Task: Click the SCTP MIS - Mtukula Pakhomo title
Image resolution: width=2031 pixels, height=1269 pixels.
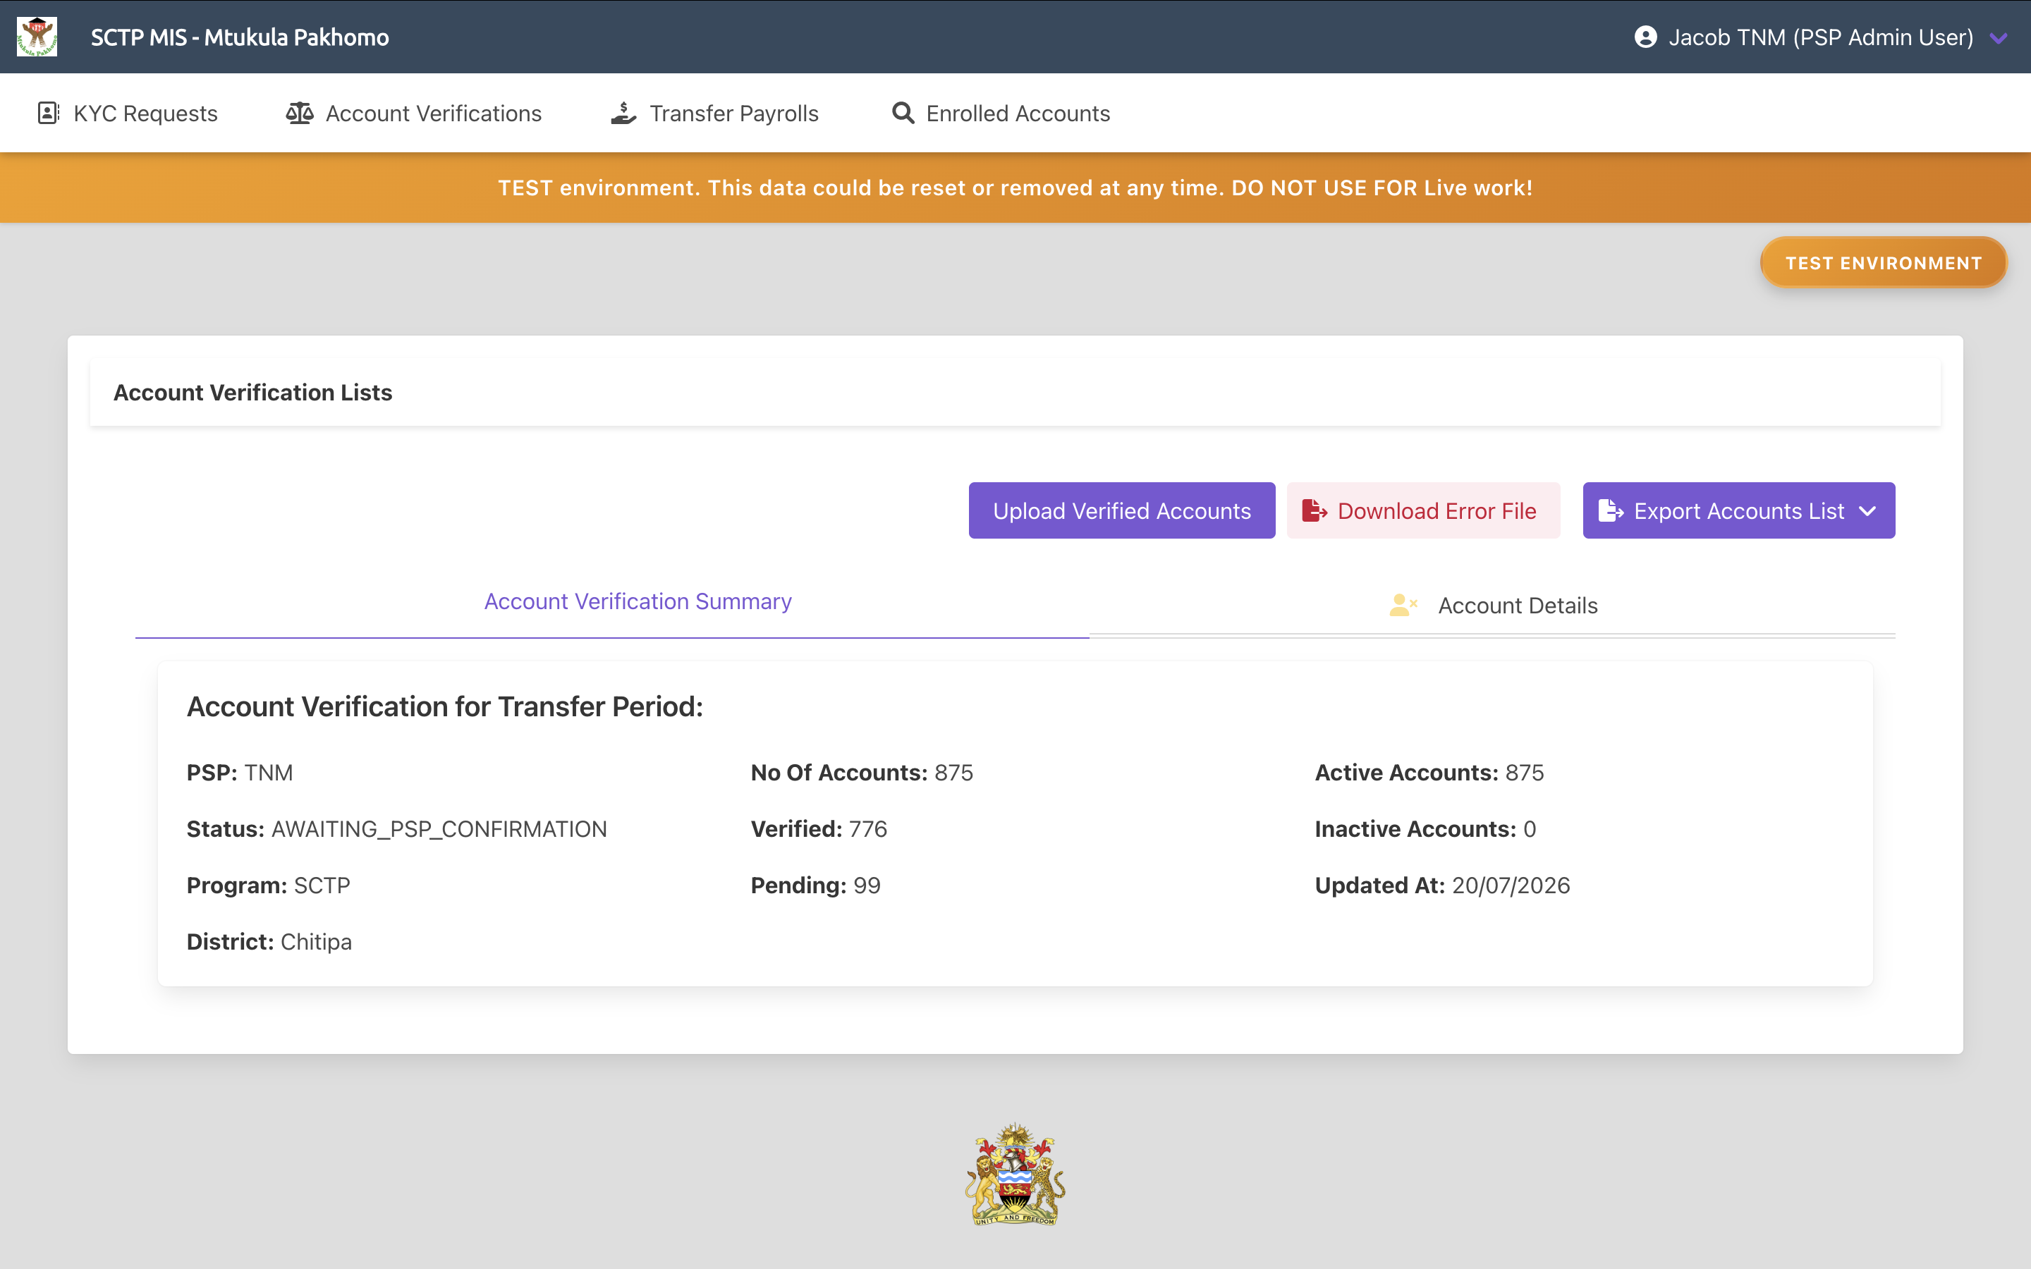Action: [240, 37]
